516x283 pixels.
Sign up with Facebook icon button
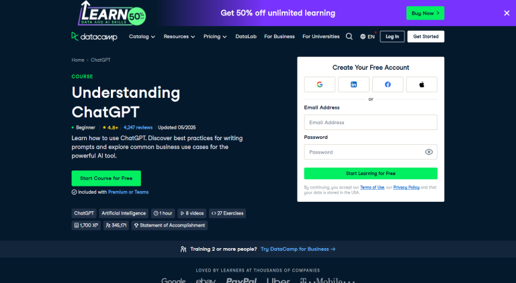click(x=388, y=84)
